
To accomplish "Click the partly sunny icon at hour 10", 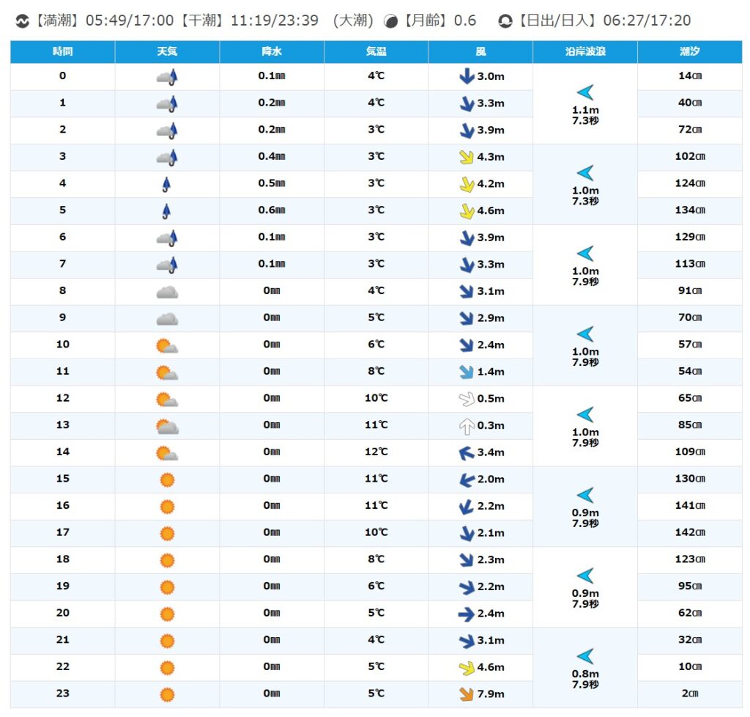I will pyautogui.click(x=167, y=345).
